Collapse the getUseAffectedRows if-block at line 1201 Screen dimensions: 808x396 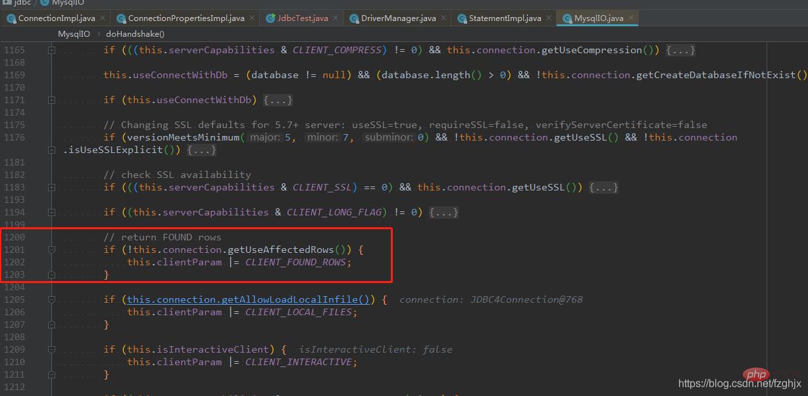coord(51,250)
